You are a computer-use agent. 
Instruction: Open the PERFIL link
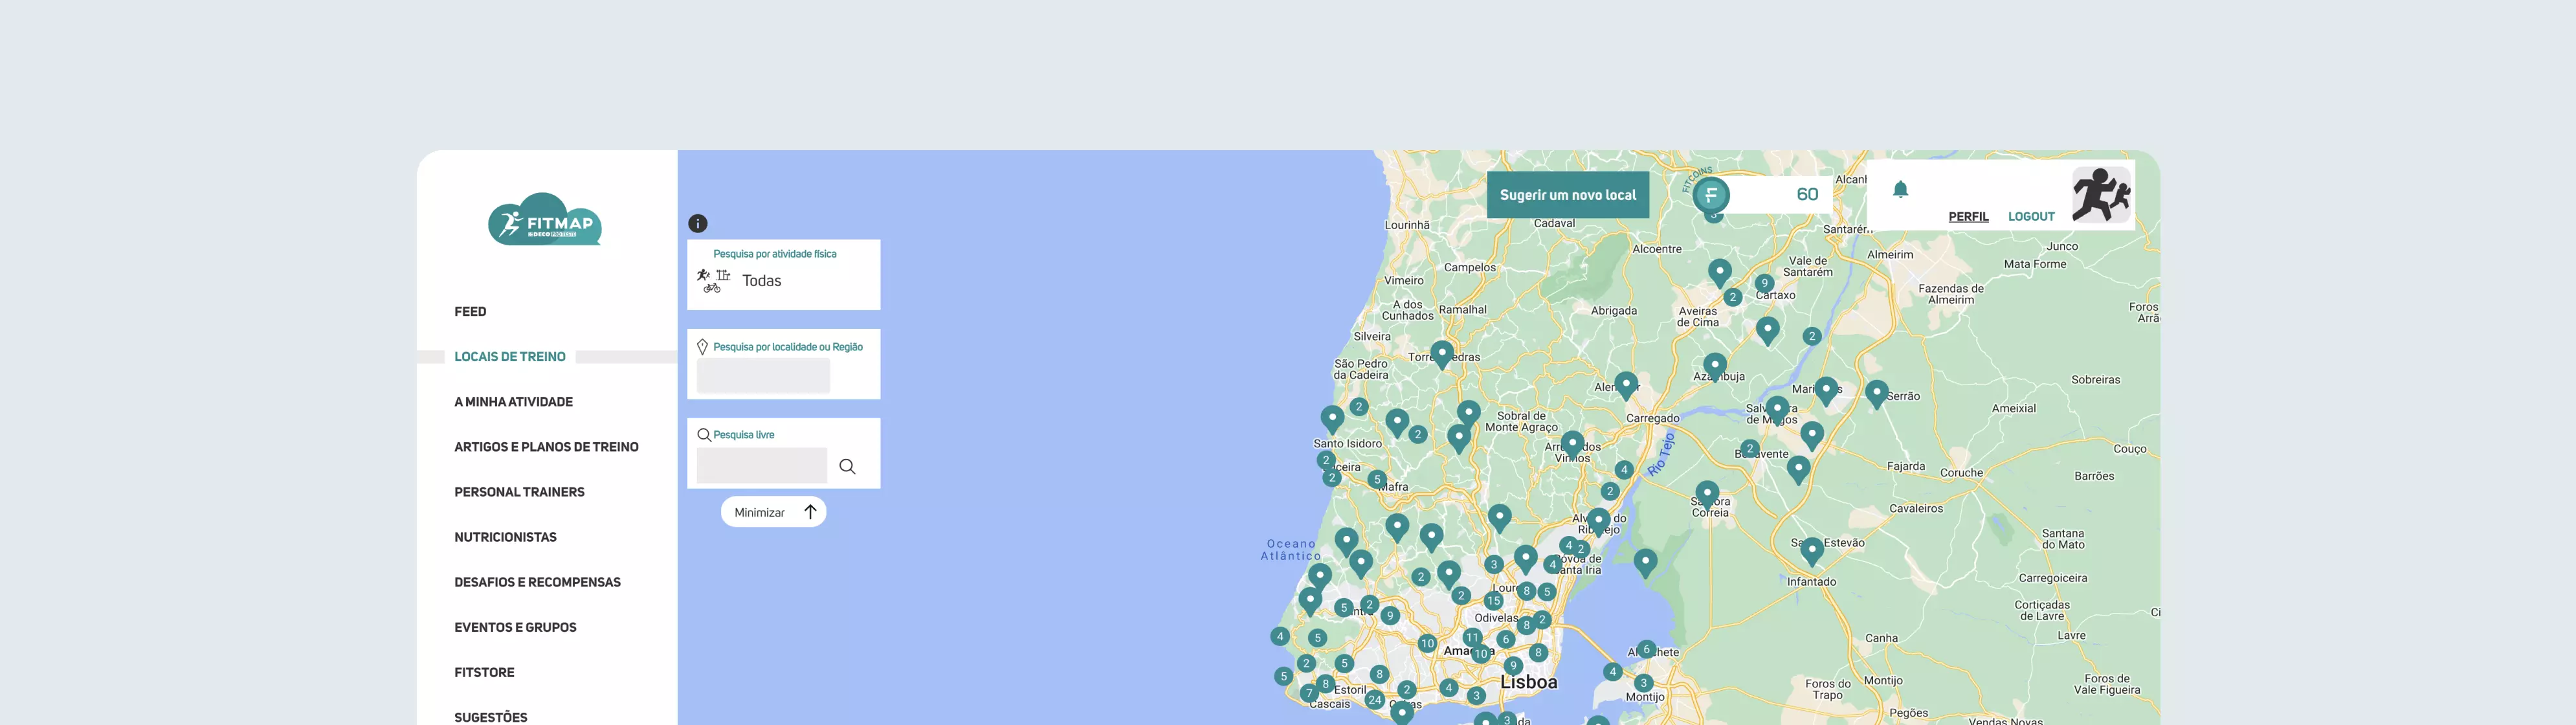[x=1968, y=216]
